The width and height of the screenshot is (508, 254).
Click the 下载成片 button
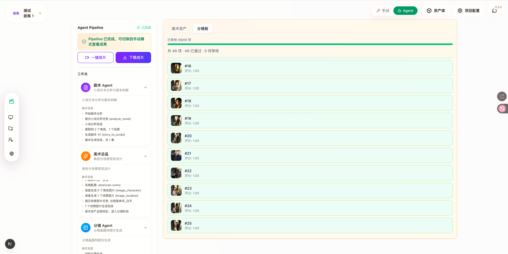(x=133, y=57)
